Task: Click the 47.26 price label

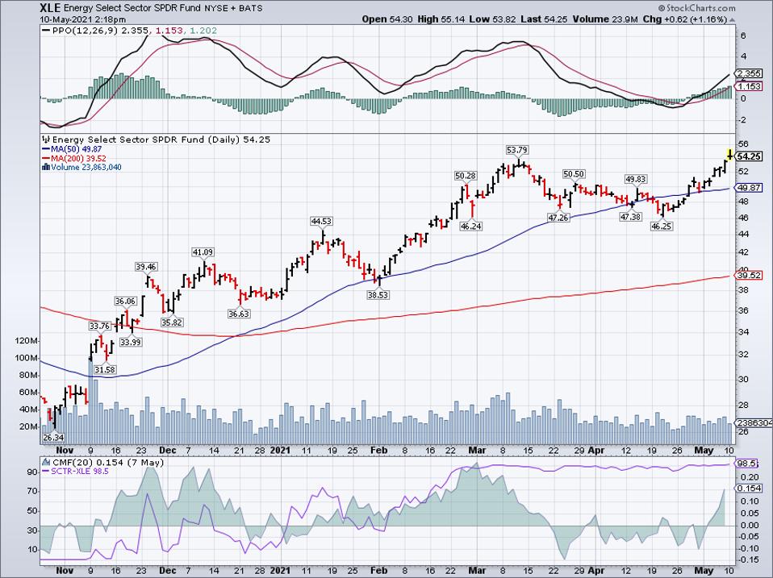Action: coord(558,217)
